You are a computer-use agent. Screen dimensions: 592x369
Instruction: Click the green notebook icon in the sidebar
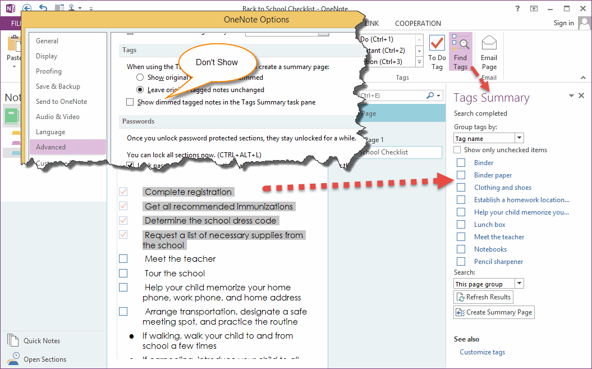click(x=11, y=116)
